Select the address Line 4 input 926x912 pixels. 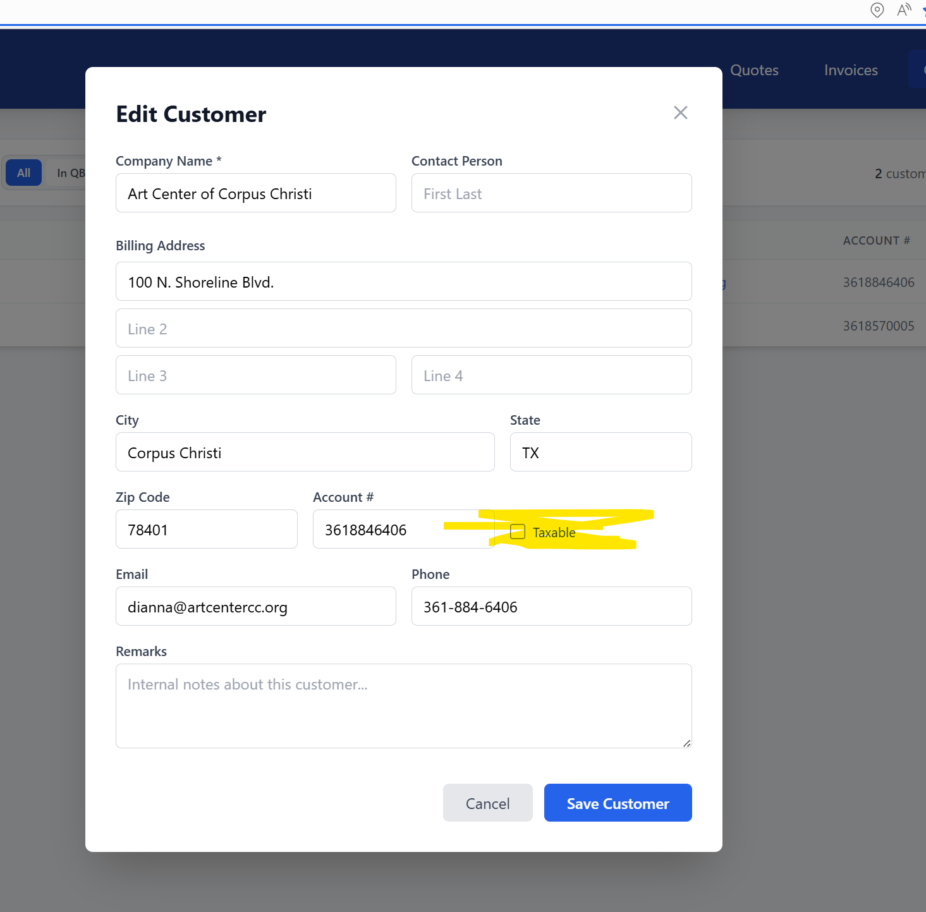pyautogui.click(x=551, y=375)
